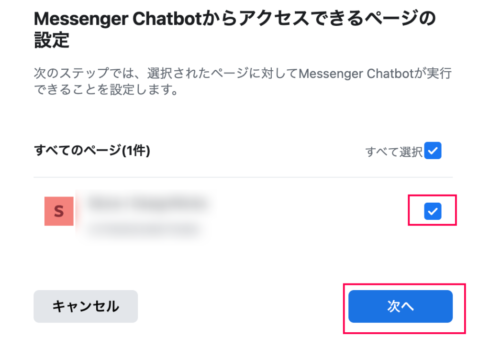The height and width of the screenshot is (359, 490).
Task: Click the 設定 word in the title
Action: pyautogui.click(x=52, y=40)
